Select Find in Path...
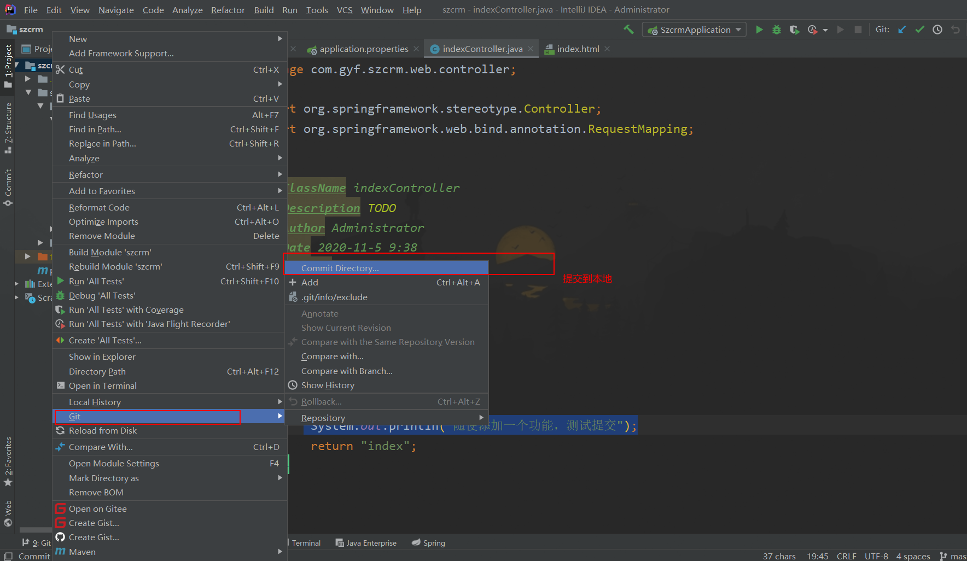Screen dimensions: 967x561 (170, 129)
